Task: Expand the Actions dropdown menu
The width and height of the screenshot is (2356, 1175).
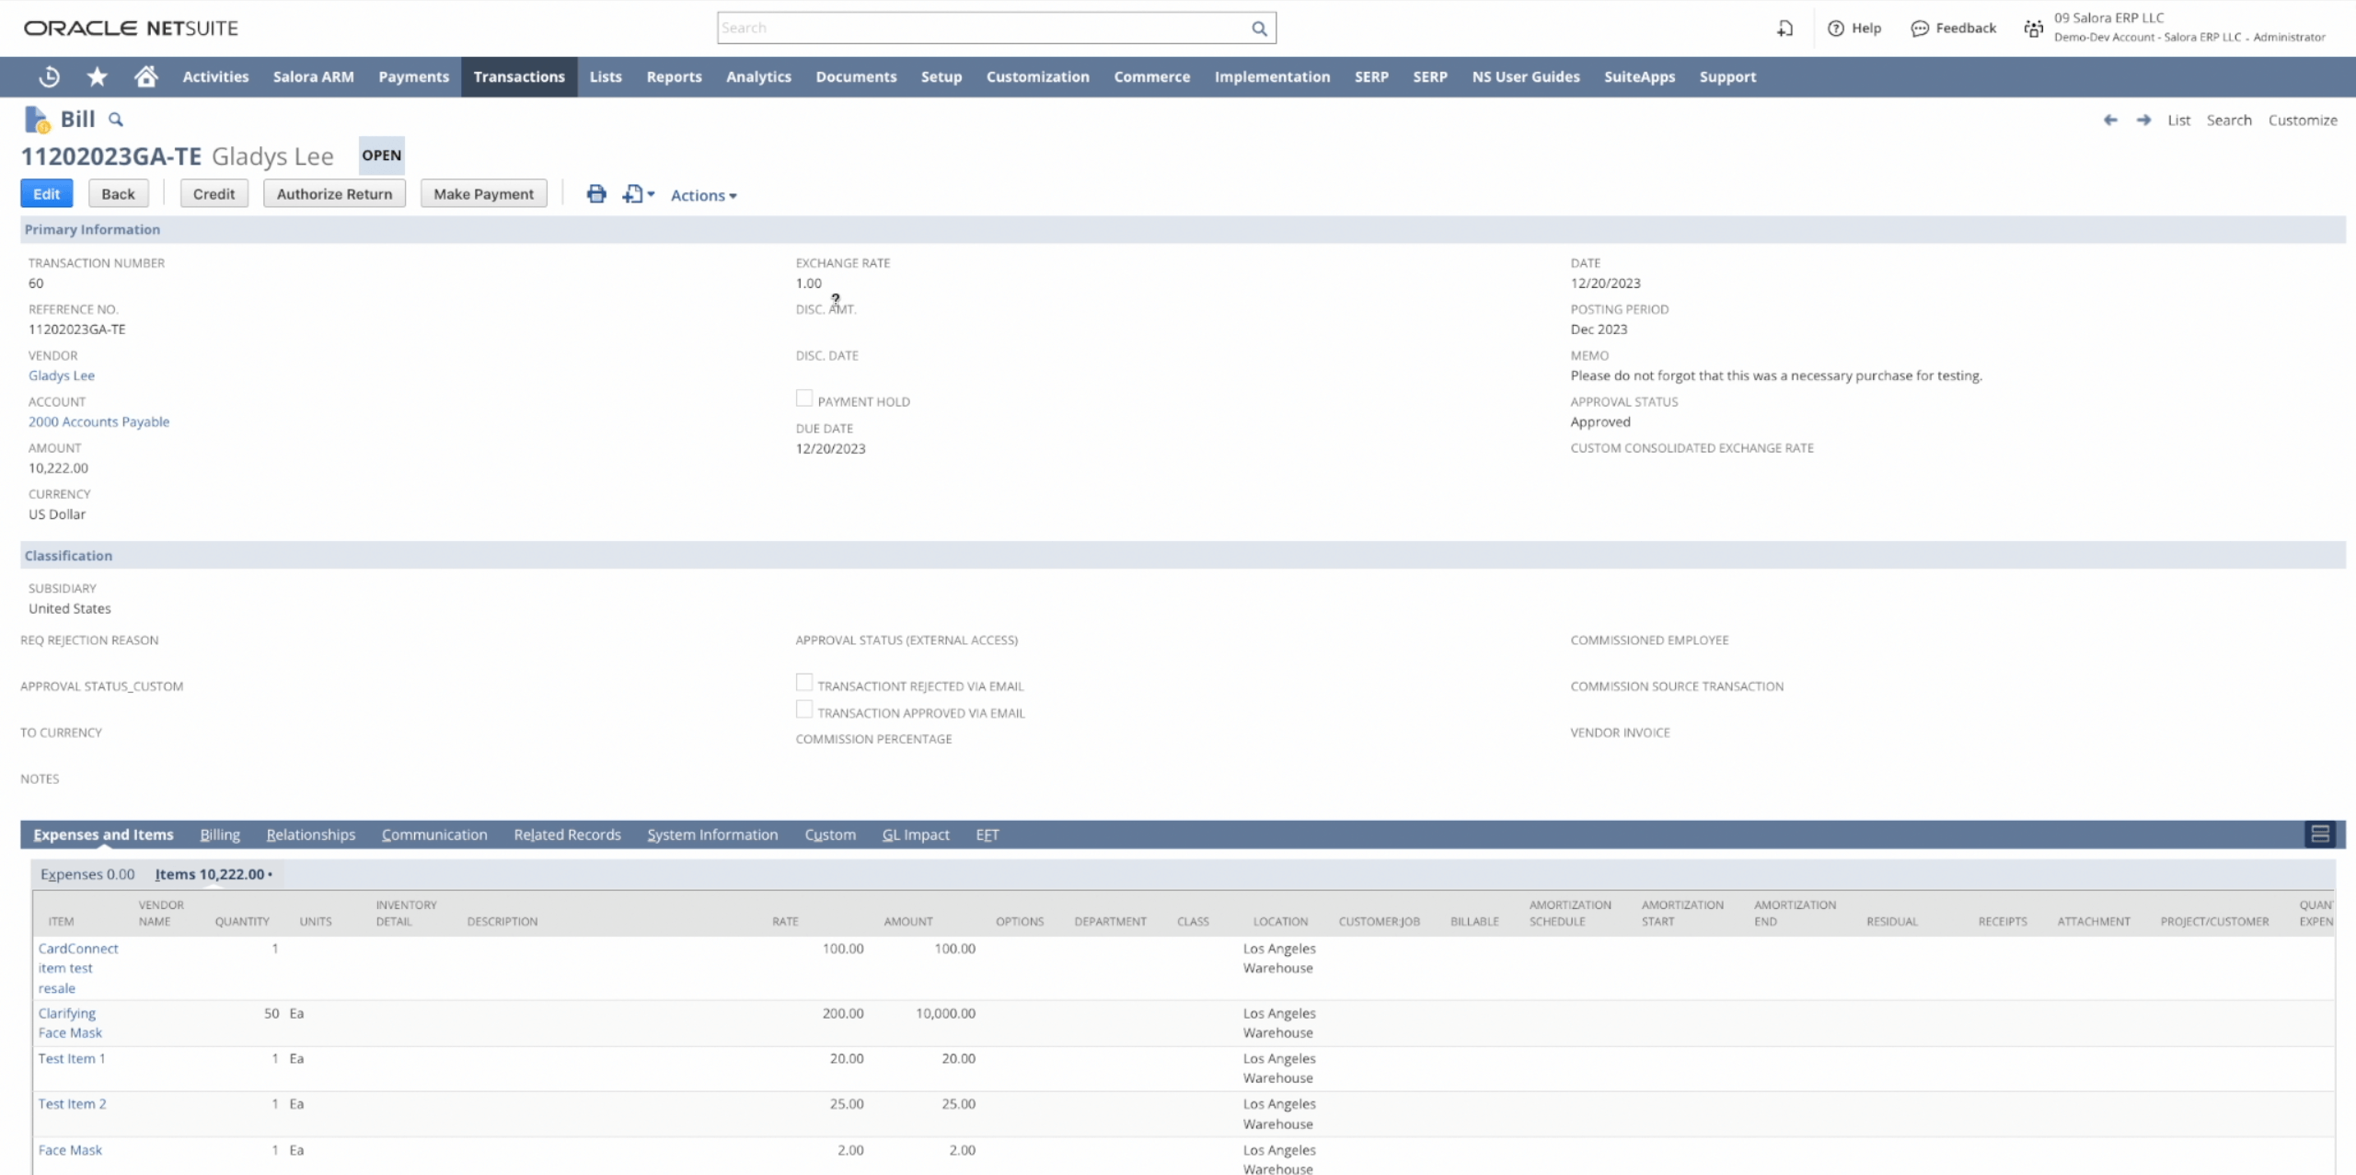Action: (703, 195)
